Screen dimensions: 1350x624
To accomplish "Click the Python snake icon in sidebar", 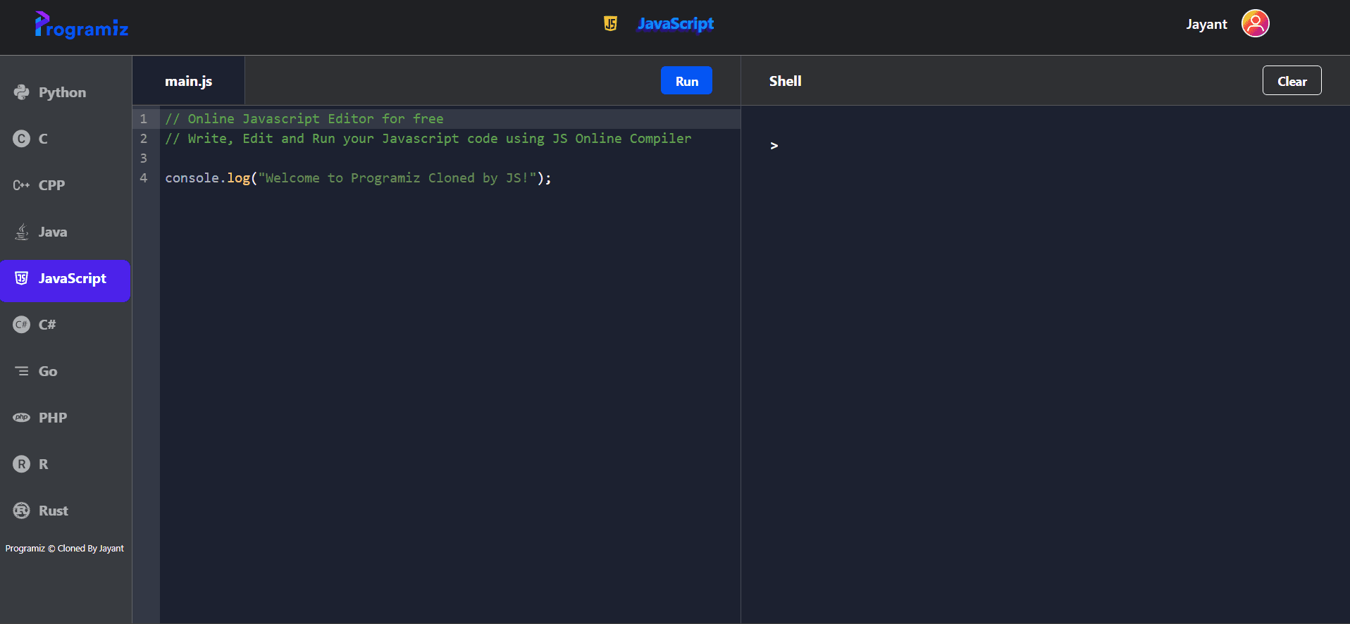I will (x=22, y=92).
